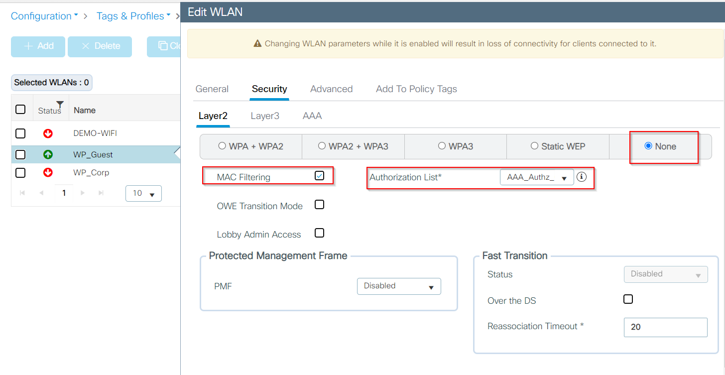Viewport: 725px width, 375px height.
Task: Switch to the Security tab
Action: click(269, 89)
